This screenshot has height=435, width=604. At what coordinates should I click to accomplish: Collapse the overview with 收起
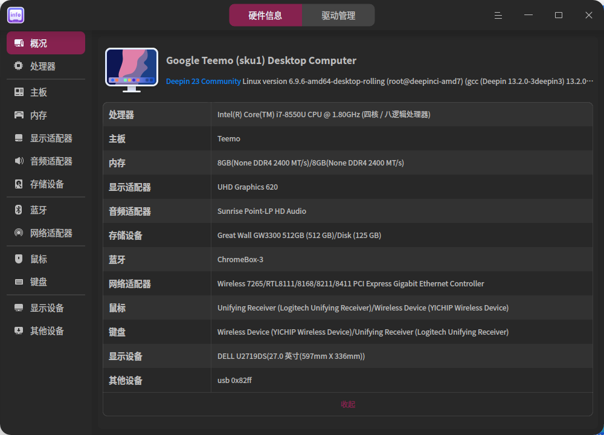click(348, 404)
